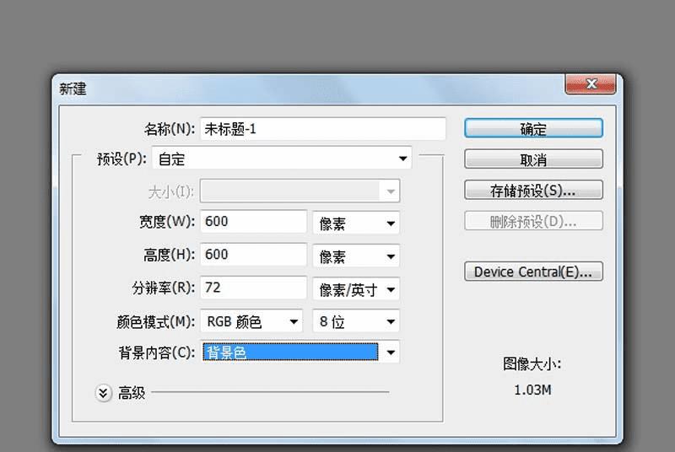Click 存储预设(S)... button
The width and height of the screenshot is (675, 452).
(x=533, y=190)
